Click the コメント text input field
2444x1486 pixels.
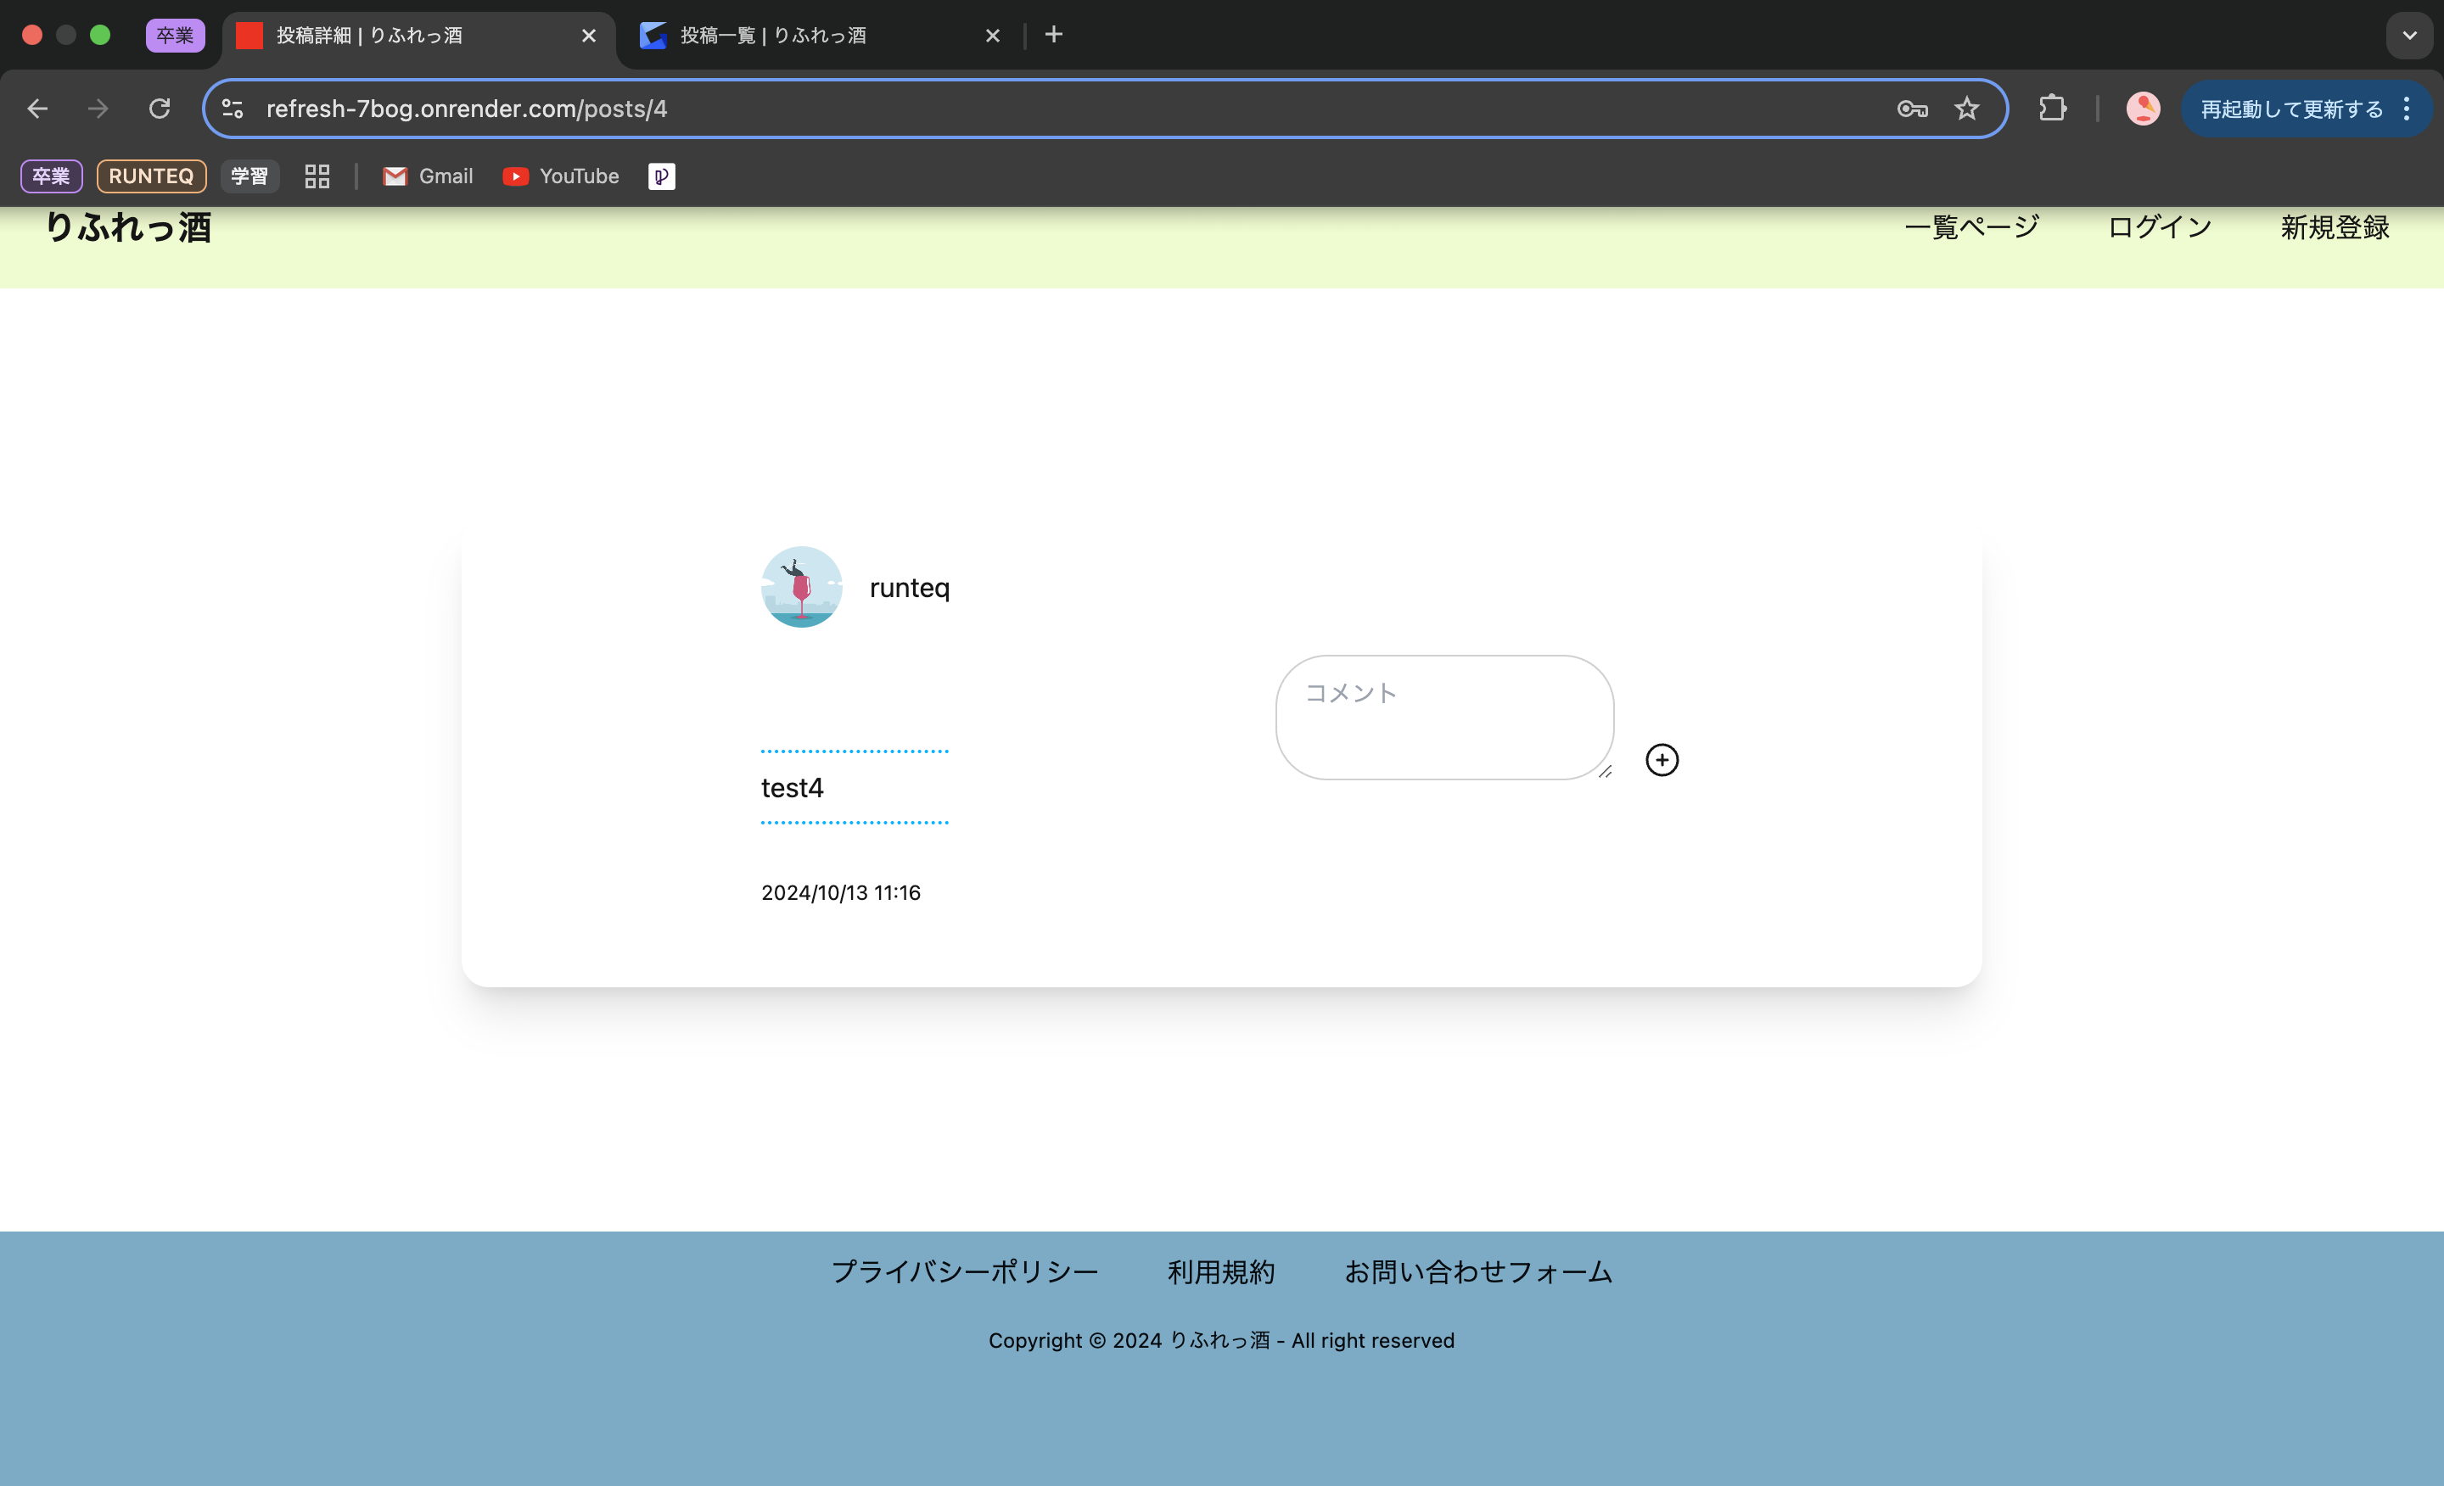(1445, 717)
